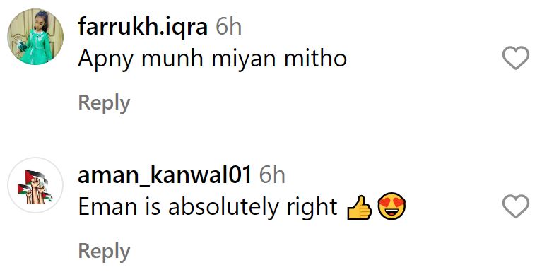542x277 pixels.
Task: Like farrukh.iqra's comment with the heart icon
Action: (515, 58)
